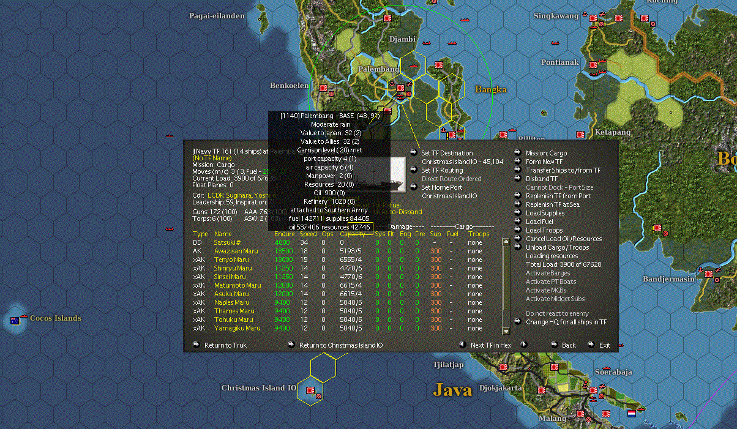Click the Netherlands flag icon near Malang
Image resolution: width=737 pixels, height=429 pixels.
(632, 414)
